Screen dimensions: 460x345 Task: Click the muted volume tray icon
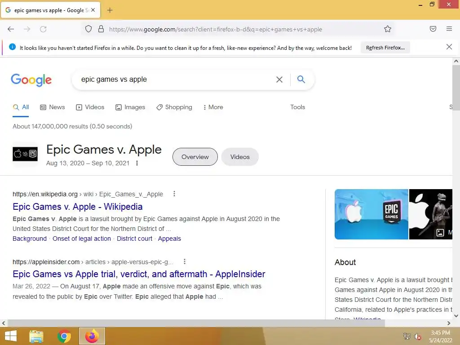[x=418, y=336]
